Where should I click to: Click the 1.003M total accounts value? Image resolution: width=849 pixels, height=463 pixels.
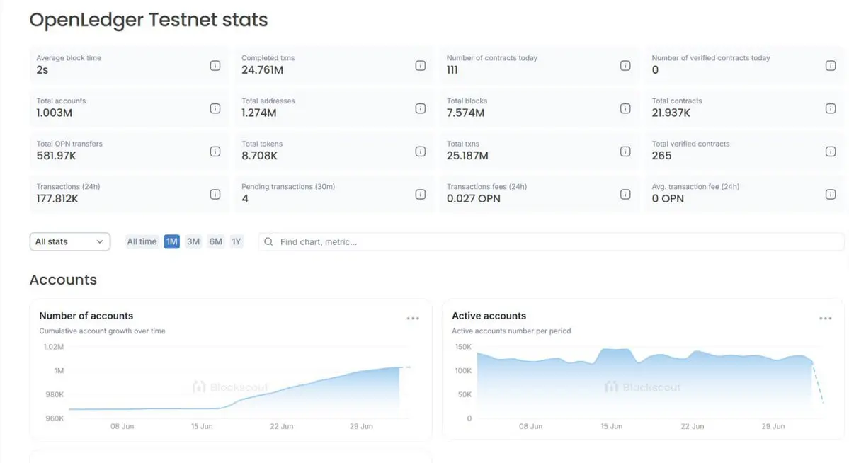(54, 113)
